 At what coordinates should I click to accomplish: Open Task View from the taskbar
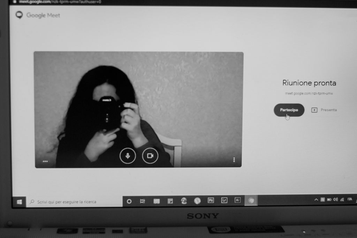142,201
